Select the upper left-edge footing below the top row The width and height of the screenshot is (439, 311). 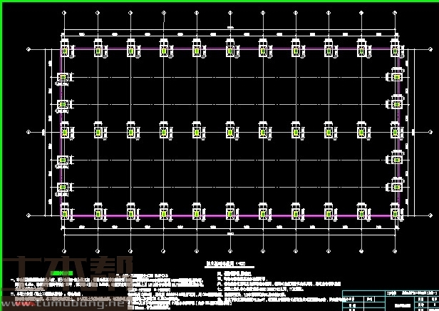pos(63,77)
